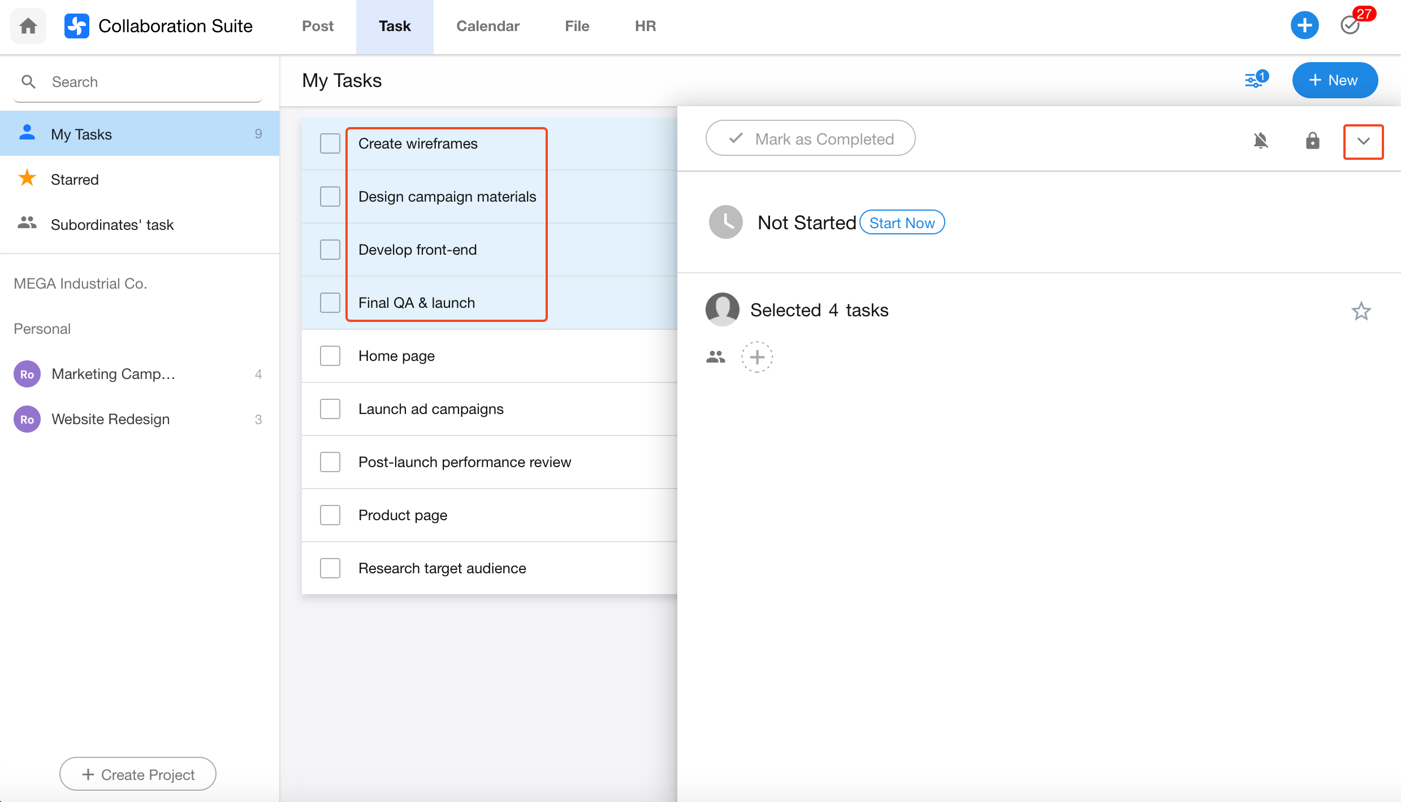Check the Home page task checkbox
1401x802 pixels.
pyautogui.click(x=330, y=356)
